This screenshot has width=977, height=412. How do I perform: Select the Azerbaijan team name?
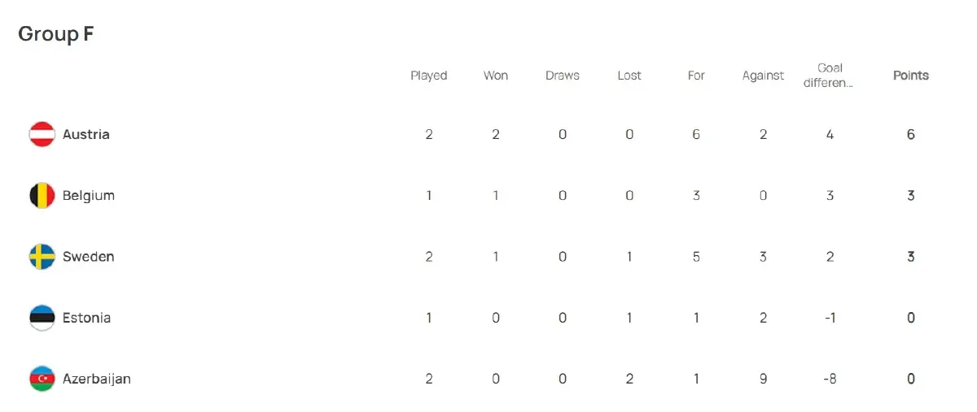96,379
